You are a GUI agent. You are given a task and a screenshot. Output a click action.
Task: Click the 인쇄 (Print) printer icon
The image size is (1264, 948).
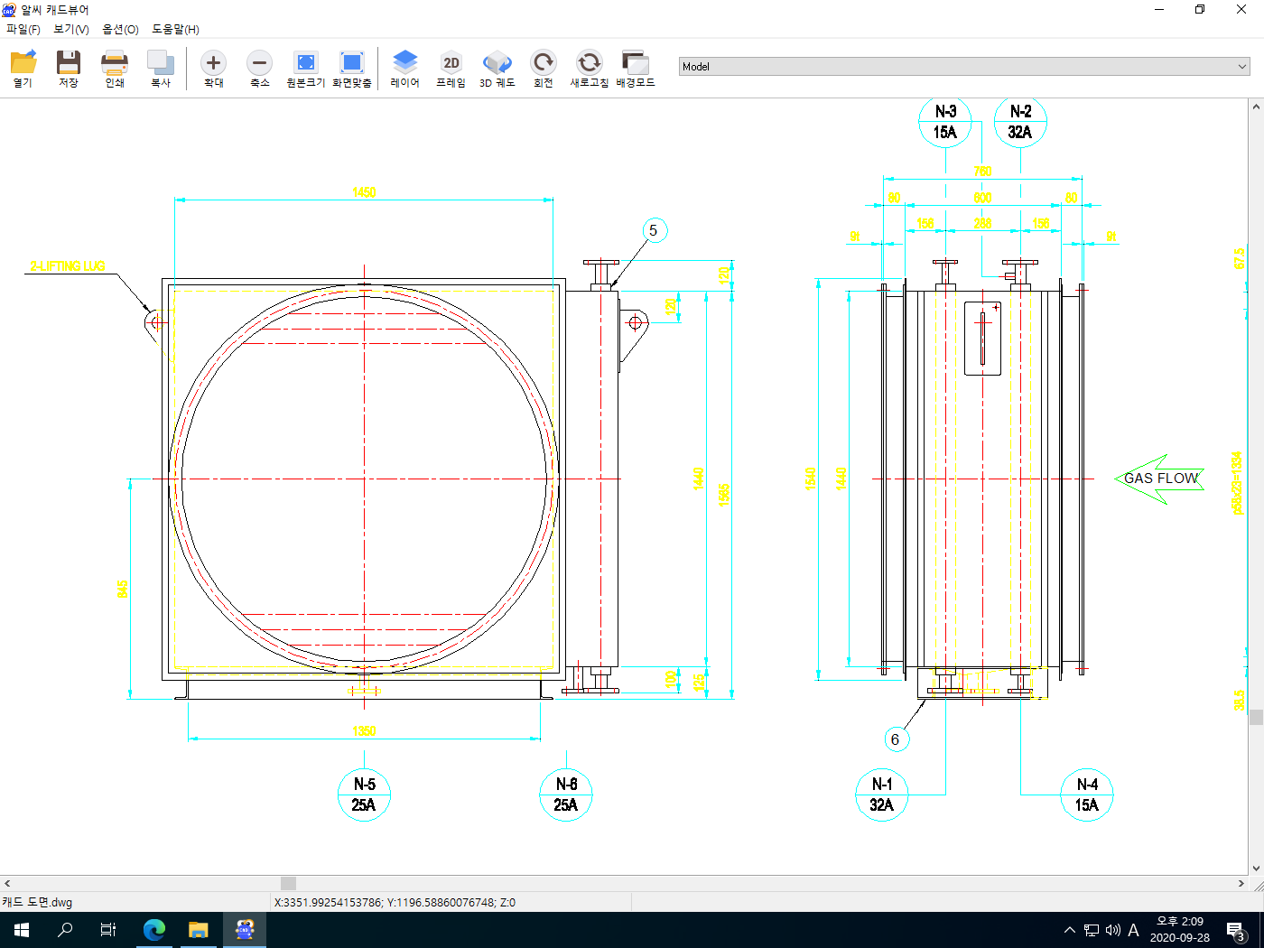115,69
